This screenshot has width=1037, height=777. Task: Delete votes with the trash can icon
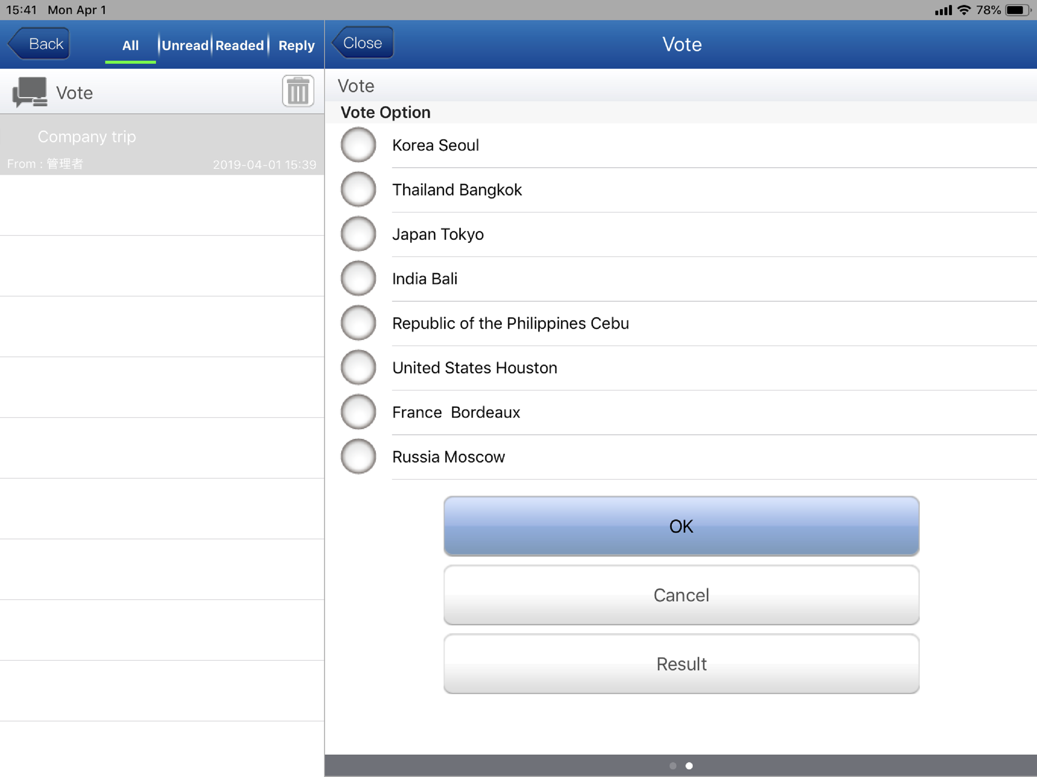[x=298, y=91]
